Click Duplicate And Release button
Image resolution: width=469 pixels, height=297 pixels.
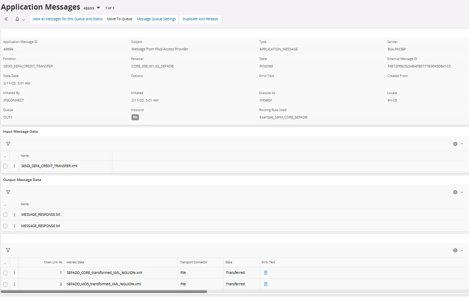[200, 19]
